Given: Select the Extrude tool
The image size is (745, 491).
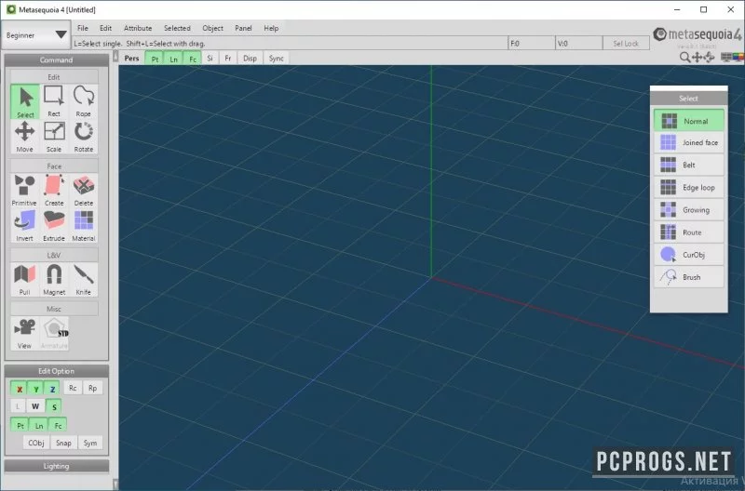Looking at the screenshot, I should click(x=54, y=226).
